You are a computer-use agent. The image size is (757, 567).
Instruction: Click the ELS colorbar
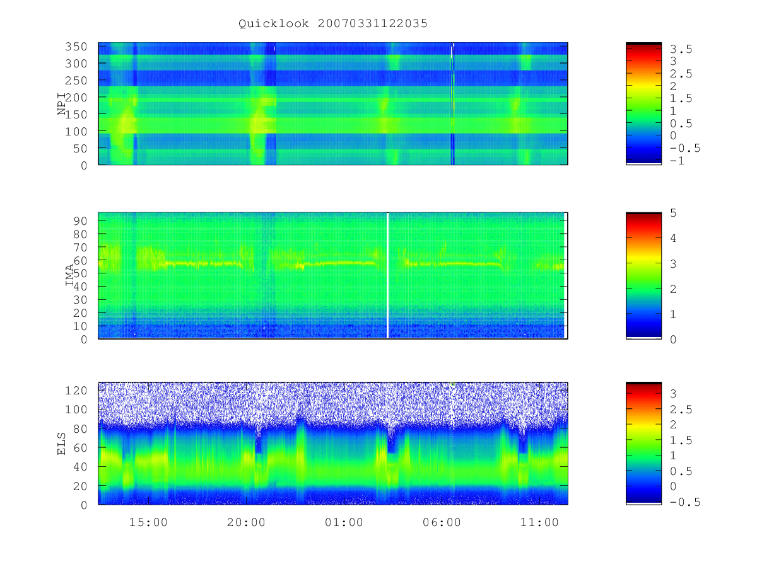643,443
